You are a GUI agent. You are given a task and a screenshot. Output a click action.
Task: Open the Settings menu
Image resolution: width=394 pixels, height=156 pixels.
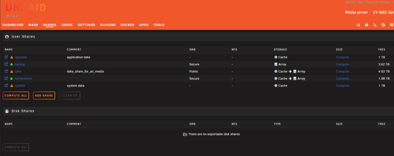pyautogui.click(x=86, y=25)
